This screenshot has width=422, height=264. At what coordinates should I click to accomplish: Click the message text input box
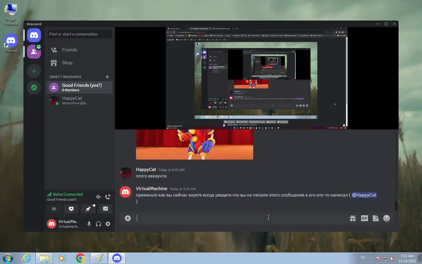tap(240, 218)
